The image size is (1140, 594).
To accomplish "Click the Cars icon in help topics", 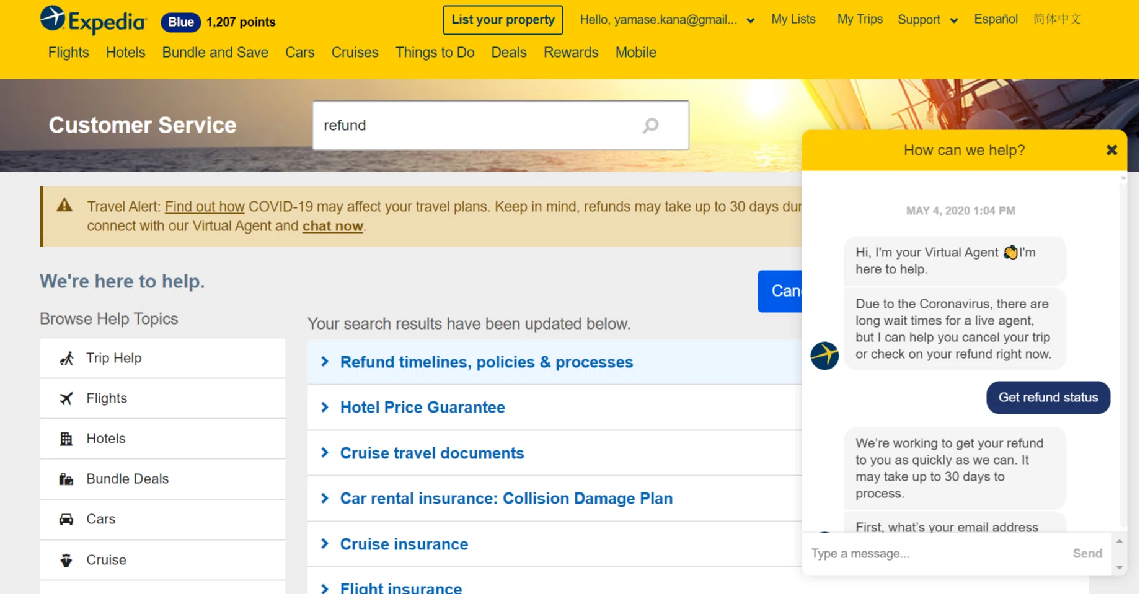I will (x=66, y=519).
